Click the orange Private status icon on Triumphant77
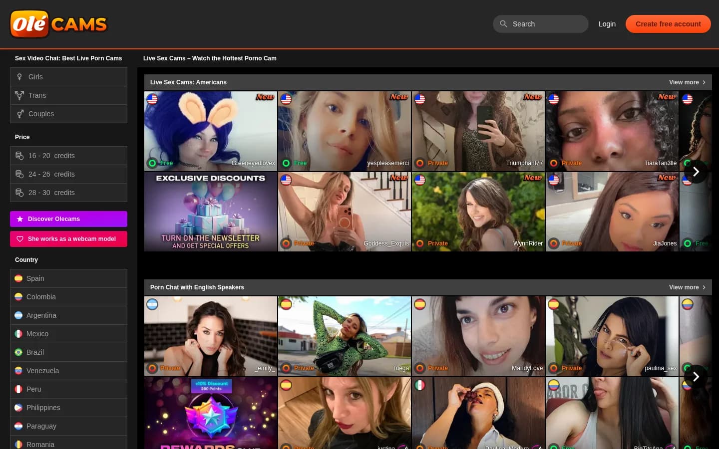This screenshot has height=449, width=719. [x=420, y=163]
